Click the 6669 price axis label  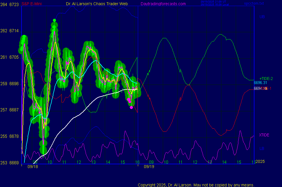point(14,163)
